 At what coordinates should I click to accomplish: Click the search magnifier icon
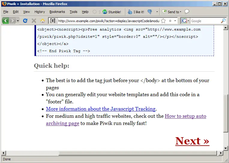click(223, 21)
